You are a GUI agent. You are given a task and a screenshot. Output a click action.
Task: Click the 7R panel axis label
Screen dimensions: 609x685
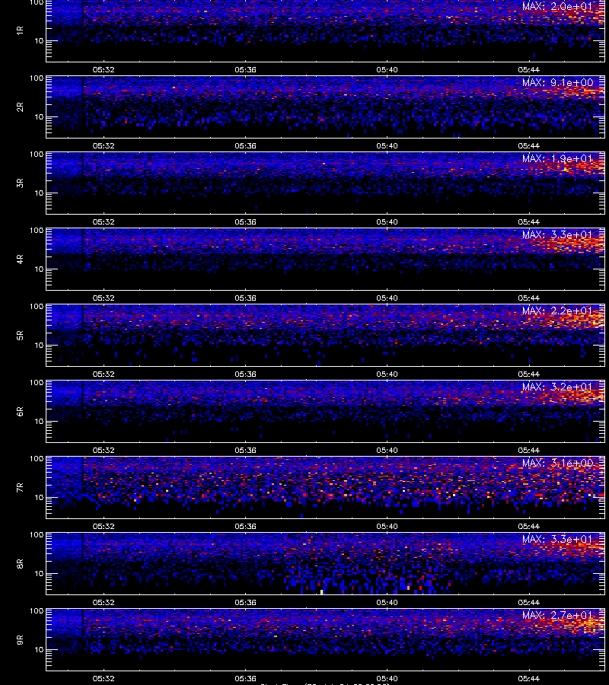20,488
